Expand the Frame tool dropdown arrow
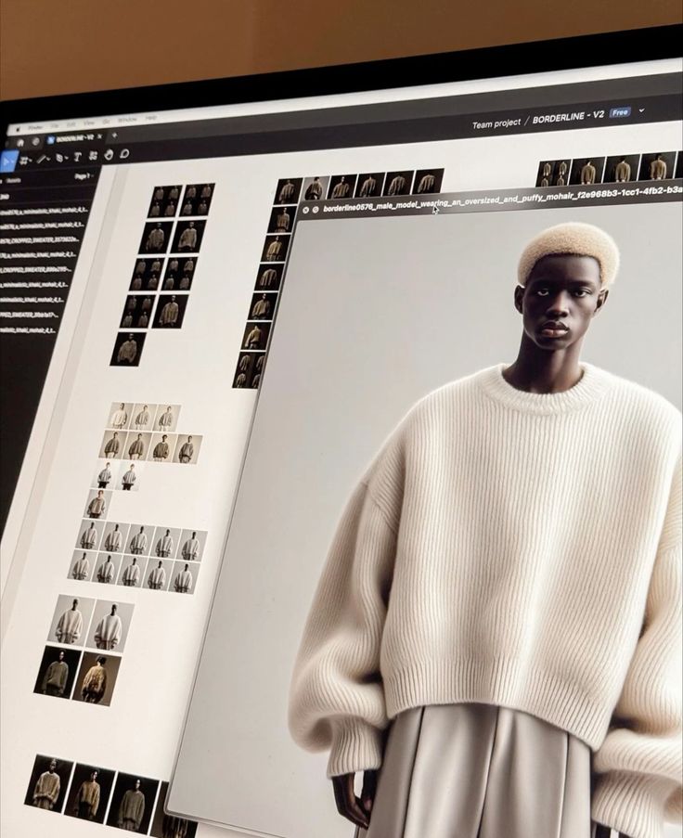This screenshot has height=838, width=683. (31, 161)
